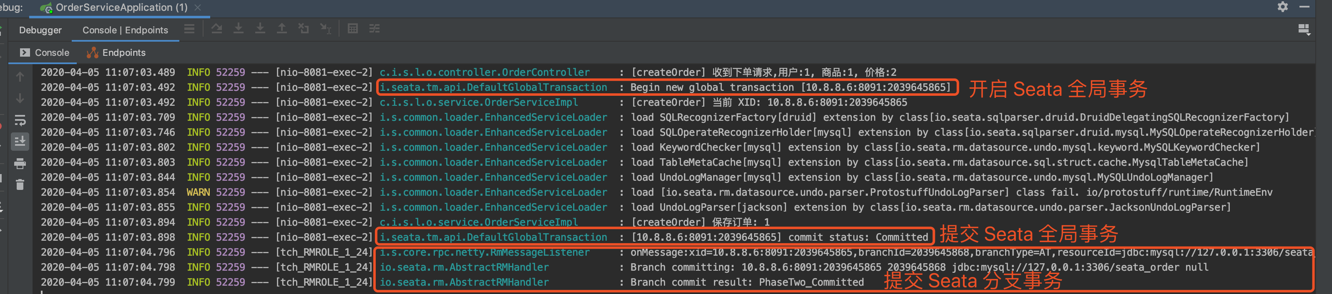Image resolution: width=1332 pixels, height=294 pixels.
Task: Click AbstractRMHandler link on Branch commit result line
Action: point(464,282)
